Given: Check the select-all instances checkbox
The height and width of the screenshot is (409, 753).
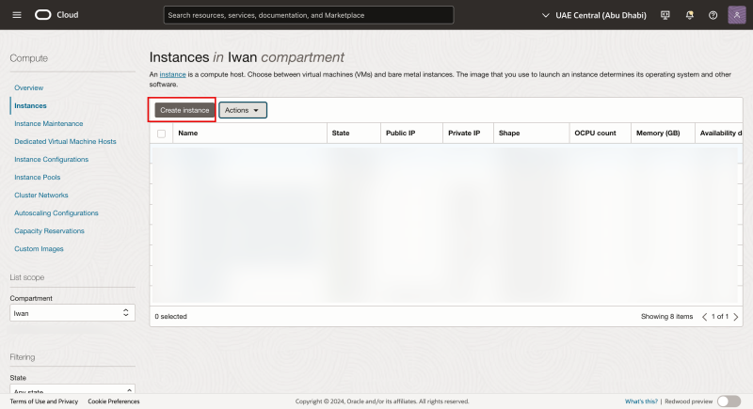Looking at the screenshot, I should (x=162, y=134).
